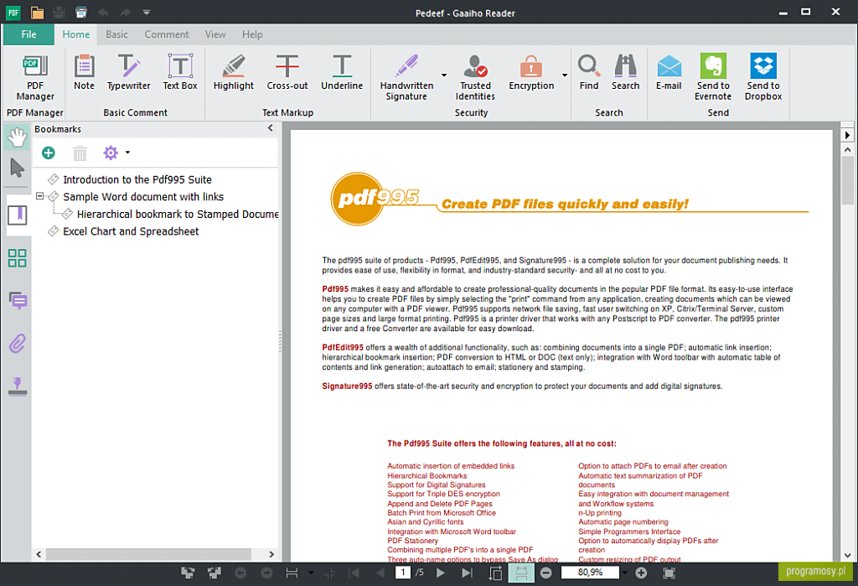Toggle the fit width view mode
Screen dimensions: 858x586
(x=521, y=573)
